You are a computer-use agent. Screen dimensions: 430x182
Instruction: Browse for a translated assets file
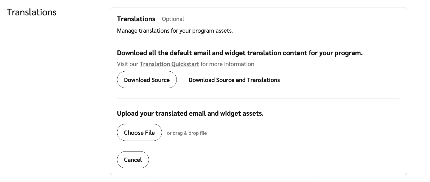[x=139, y=133]
